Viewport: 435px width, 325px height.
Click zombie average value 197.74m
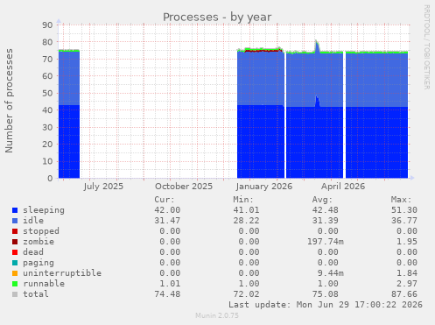point(326,242)
